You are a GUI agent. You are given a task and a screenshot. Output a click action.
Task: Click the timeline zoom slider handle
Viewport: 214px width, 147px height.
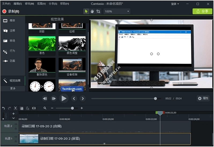[72, 108]
